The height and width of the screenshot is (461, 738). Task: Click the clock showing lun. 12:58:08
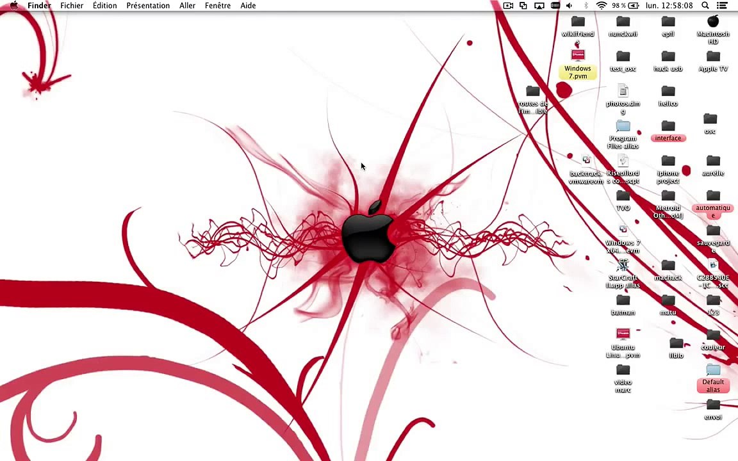coord(669,6)
